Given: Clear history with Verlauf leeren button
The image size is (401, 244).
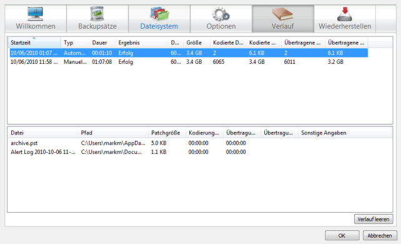Looking at the screenshot, I should [374, 219].
